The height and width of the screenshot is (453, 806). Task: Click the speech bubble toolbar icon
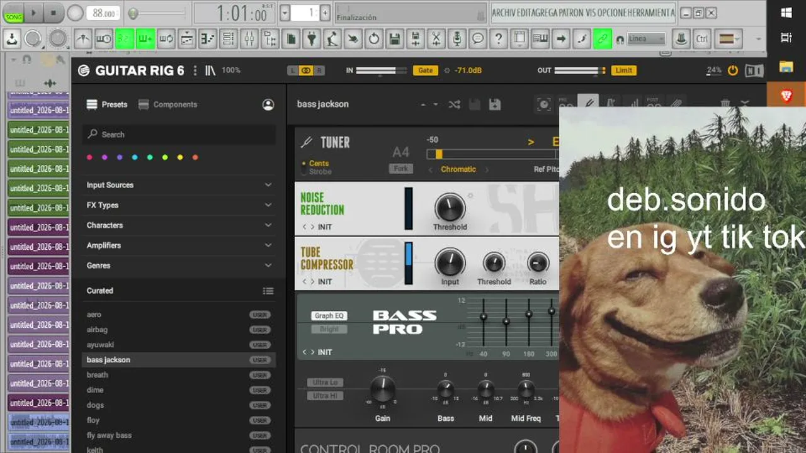pos(478,39)
